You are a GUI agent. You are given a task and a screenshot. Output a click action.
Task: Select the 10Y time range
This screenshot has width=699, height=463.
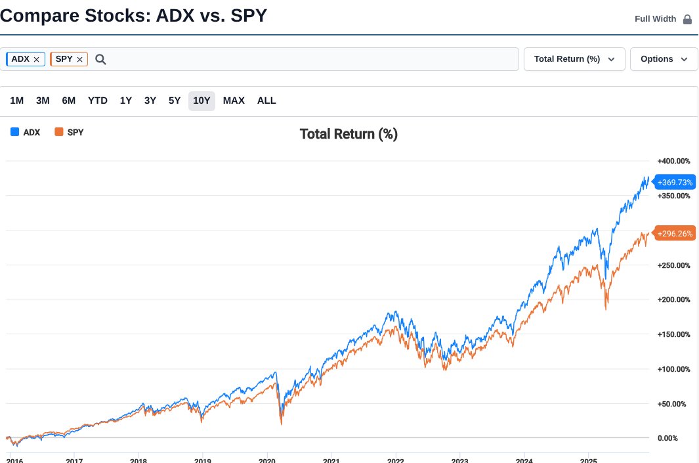[x=201, y=100]
